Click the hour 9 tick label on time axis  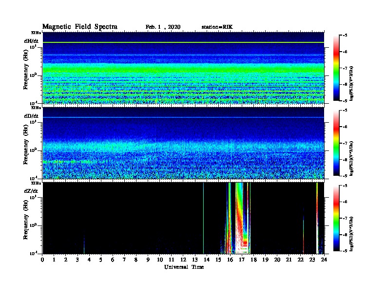point(148,260)
